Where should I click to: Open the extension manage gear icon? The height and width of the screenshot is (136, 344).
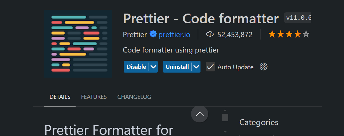point(263,67)
